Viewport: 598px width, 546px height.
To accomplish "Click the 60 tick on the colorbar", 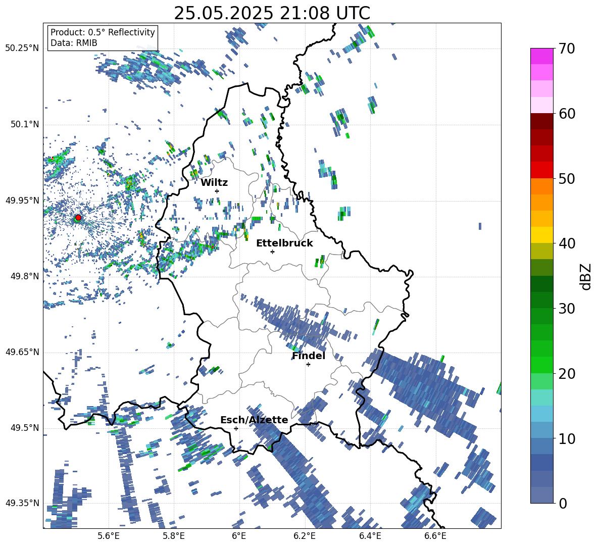I will pyautogui.click(x=567, y=114).
